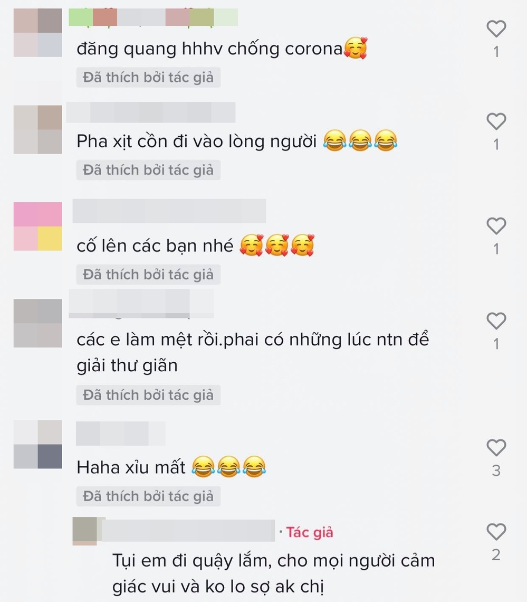Image resolution: width=527 pixels, height=602 pixels.
Task: Open avatar beside "các e làm mệt rồi" comment
Action: pos(37,323)
